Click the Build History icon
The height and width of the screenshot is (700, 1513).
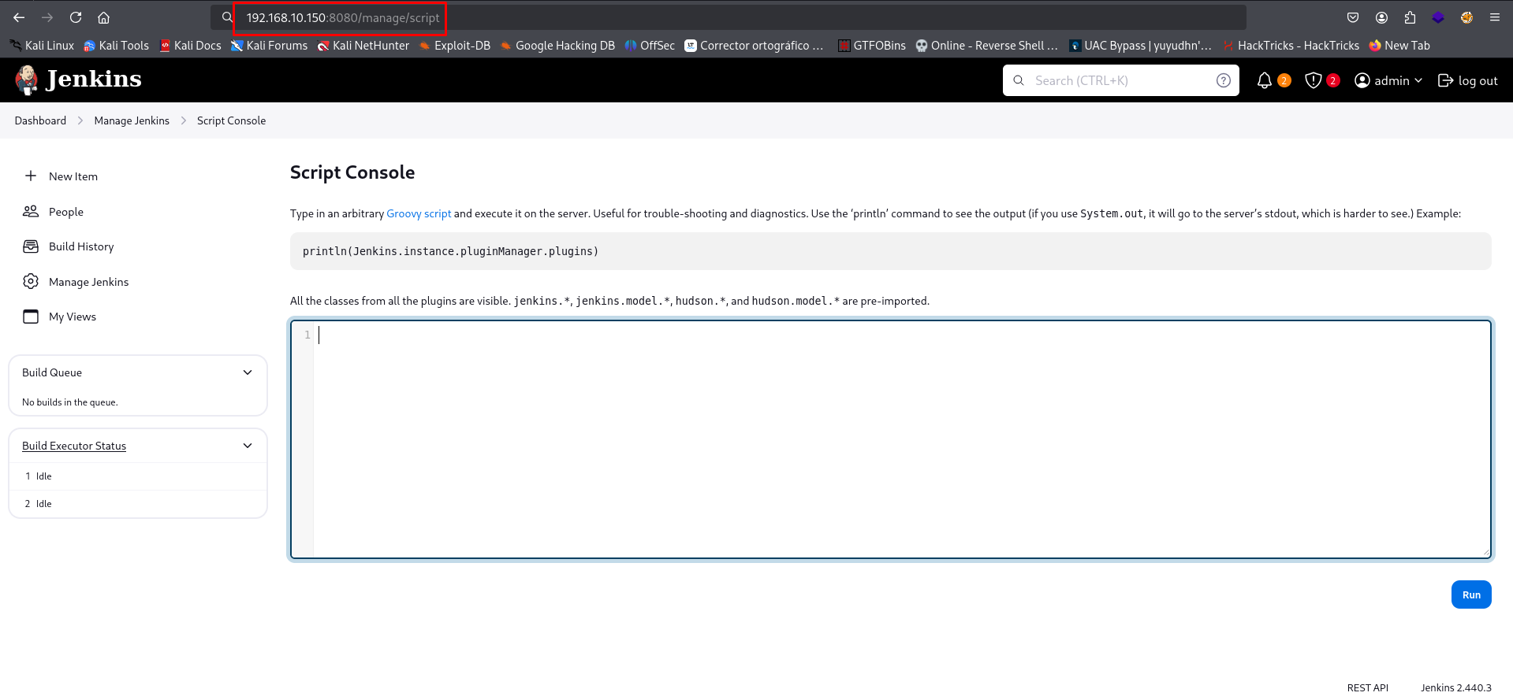(31, 246)
